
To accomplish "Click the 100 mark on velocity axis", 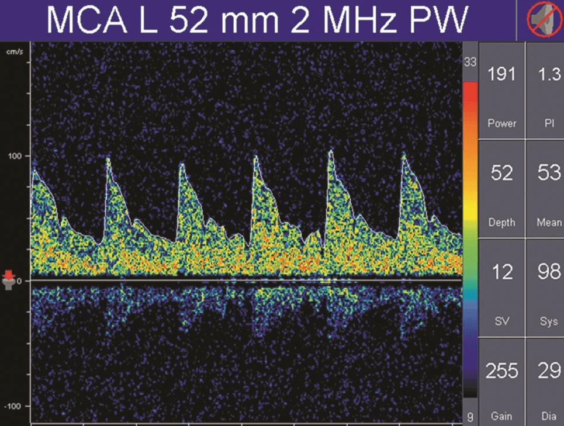I will point(13,156).
